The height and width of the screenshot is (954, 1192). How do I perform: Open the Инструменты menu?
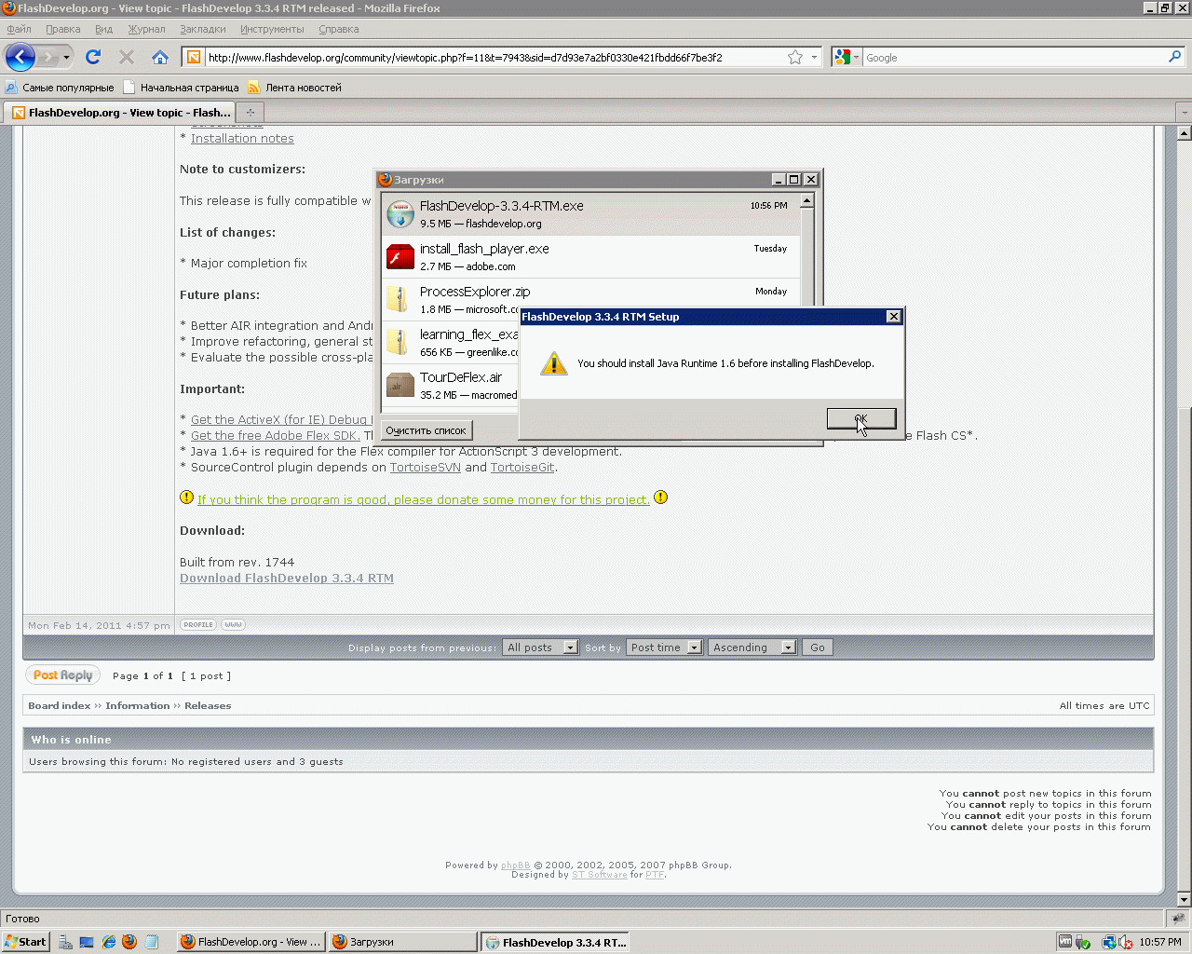pyautogui.click(x=272, y=29)
